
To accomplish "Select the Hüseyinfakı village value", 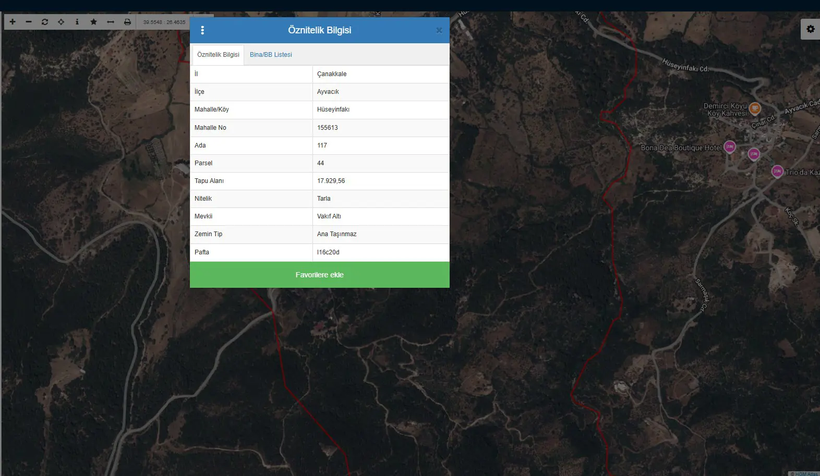I will pyautogui.click(x=381, y=109).
